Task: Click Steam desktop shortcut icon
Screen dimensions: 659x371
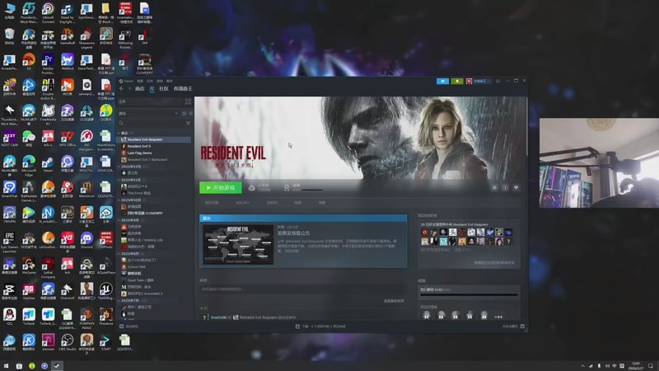Action: coord(48,164)
